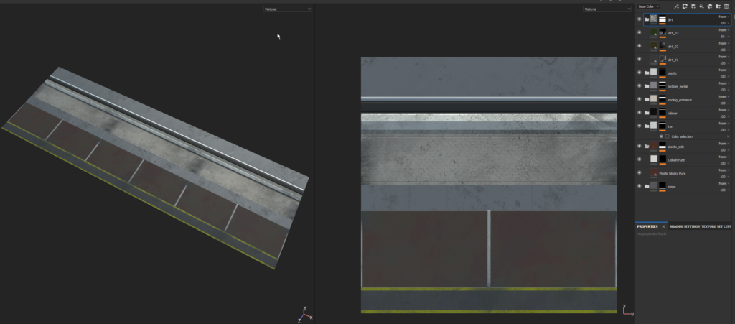Select the plastic_side layer name
Viewport: 735px width, 324px height.
click(x=675, y=147)
